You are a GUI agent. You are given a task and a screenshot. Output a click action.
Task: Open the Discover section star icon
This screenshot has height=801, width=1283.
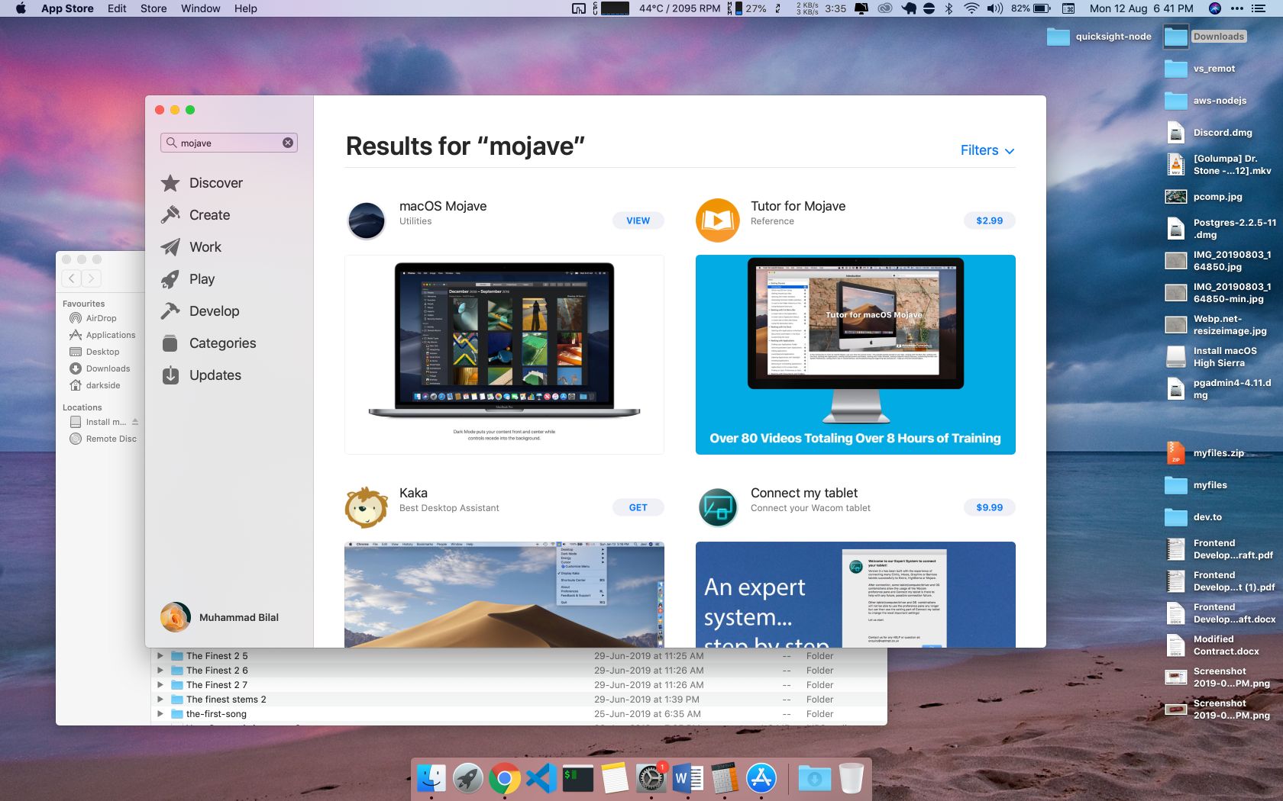(x=170, y=183)
